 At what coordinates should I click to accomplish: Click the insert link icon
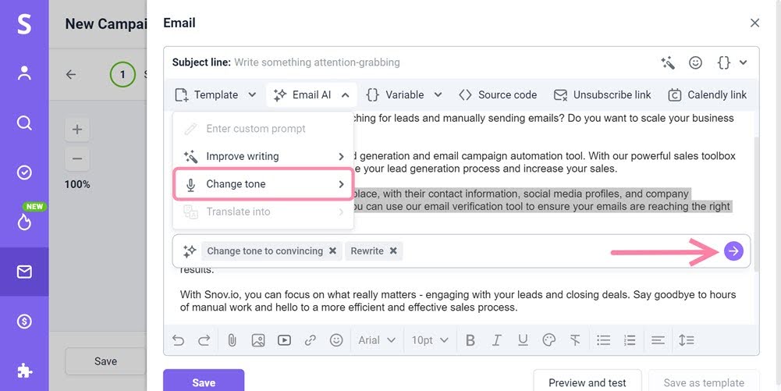(x=311, y=340)
